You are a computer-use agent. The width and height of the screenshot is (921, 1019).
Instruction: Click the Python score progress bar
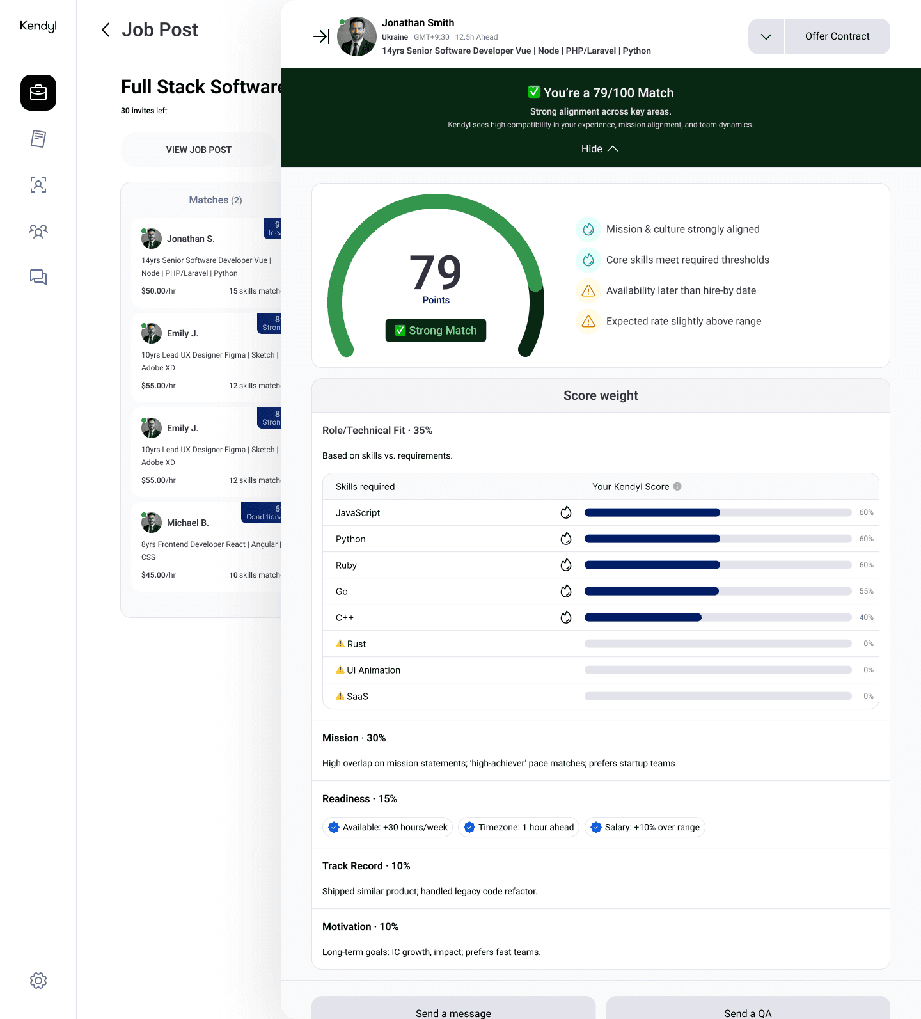point(718,539)
